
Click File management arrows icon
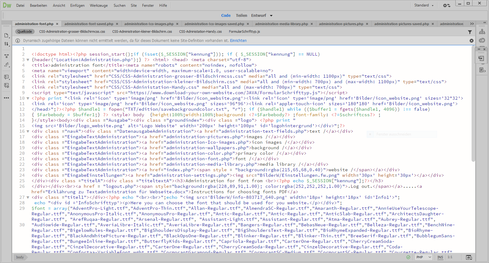pyautogui.click(x=6, y=44)
